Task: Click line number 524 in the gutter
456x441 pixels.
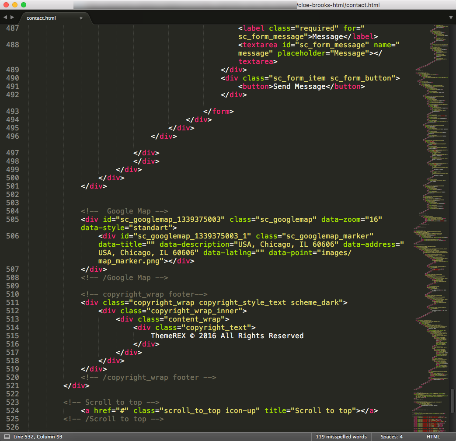Action: click(x=13, y=411)
